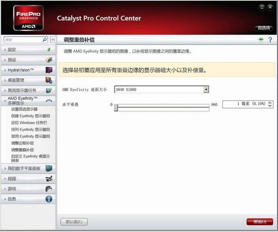Select 排列 Eyefinity 显示器组
The height and width of the screenshot is (232, 278).
click(x=31, y=129)
